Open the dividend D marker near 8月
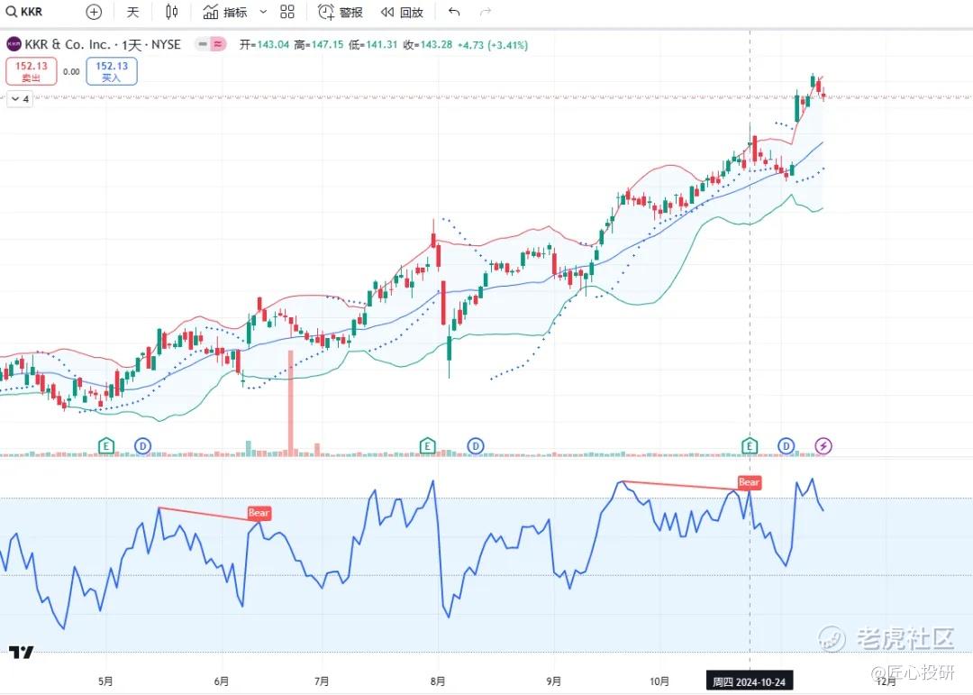This screenshot has height=695, width=973. (476, 445)
